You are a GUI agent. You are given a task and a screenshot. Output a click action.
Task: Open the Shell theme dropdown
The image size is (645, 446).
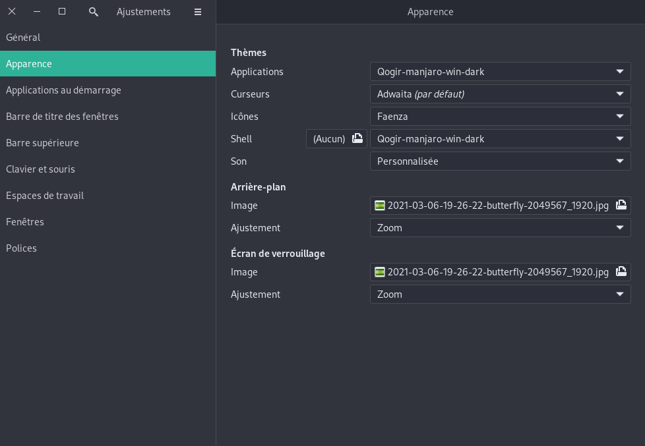(x=500, y=139)
